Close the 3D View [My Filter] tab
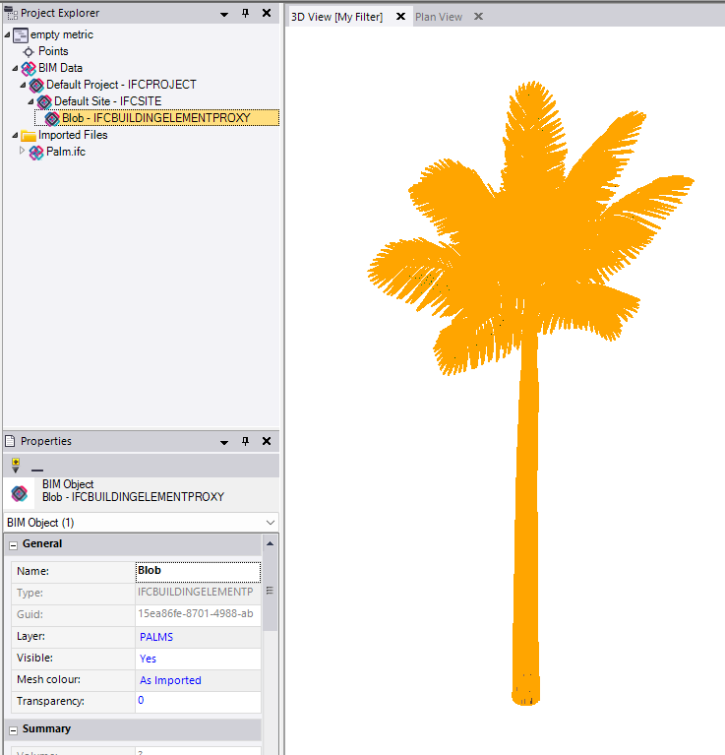The width and height of the screenshot is (725, 755). point(400,17)
